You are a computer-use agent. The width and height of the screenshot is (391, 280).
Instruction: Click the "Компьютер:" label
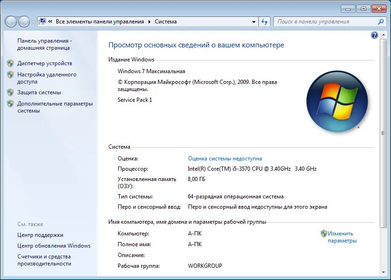point(134,234)
